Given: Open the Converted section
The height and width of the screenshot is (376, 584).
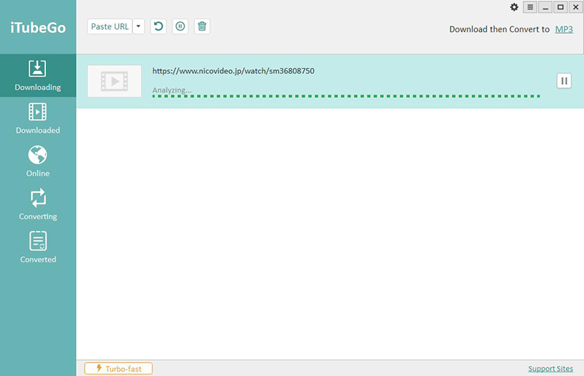Looking at the screenshot, I should coord(38,248).
